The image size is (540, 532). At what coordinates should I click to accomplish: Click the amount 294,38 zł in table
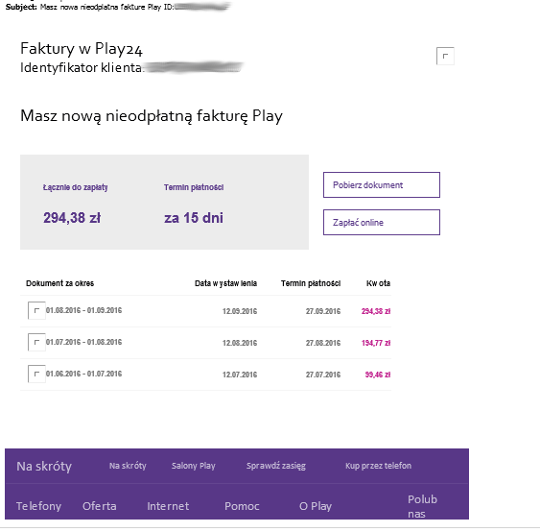point(376,311)
